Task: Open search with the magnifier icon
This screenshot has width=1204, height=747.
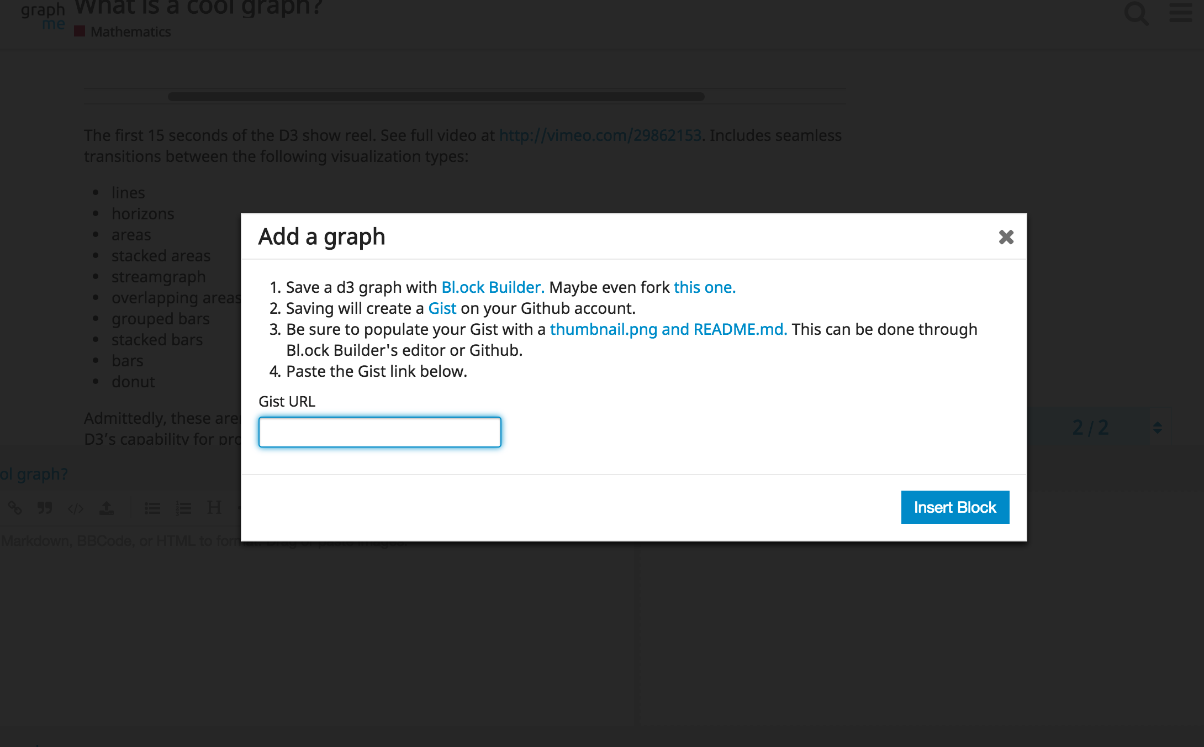Action: click(x=1136, y=13)
